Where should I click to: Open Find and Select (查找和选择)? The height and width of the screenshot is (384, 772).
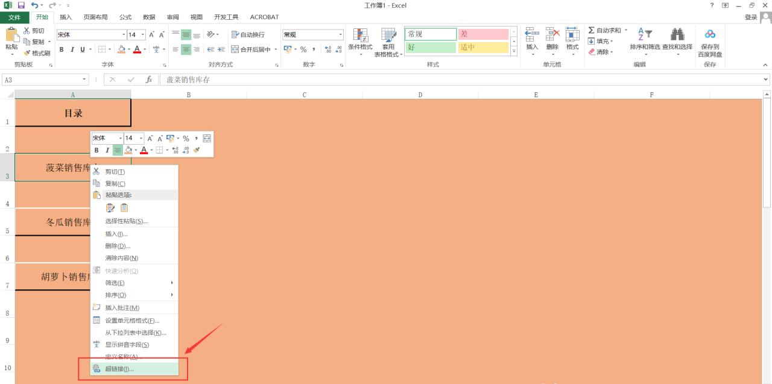(x=677, y=42)
